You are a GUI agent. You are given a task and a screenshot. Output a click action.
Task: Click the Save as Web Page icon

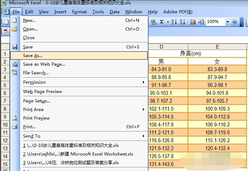15,64
